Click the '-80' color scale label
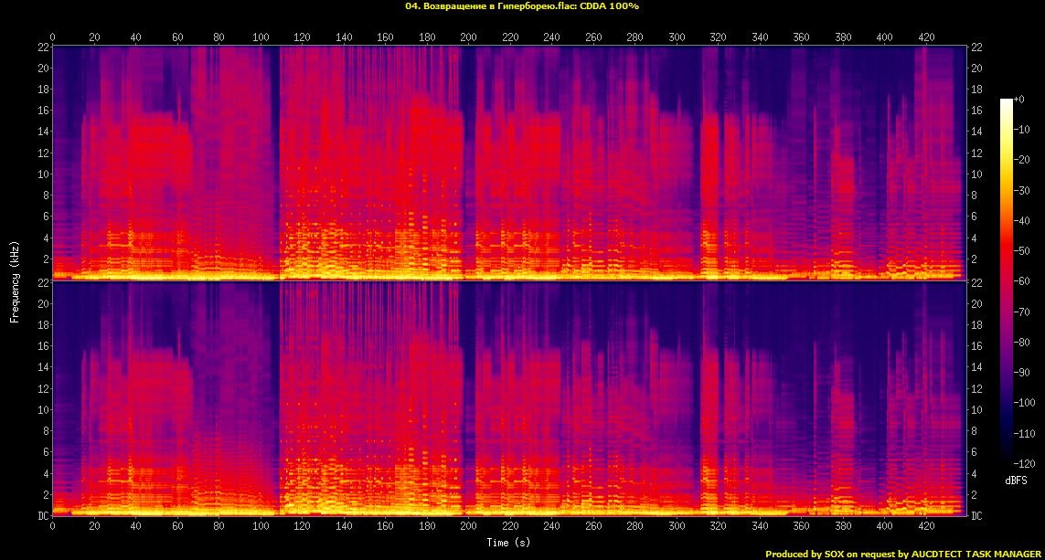Viewport: 1045px width, 560px height. pyautogui.click(x=1021, y=343)
